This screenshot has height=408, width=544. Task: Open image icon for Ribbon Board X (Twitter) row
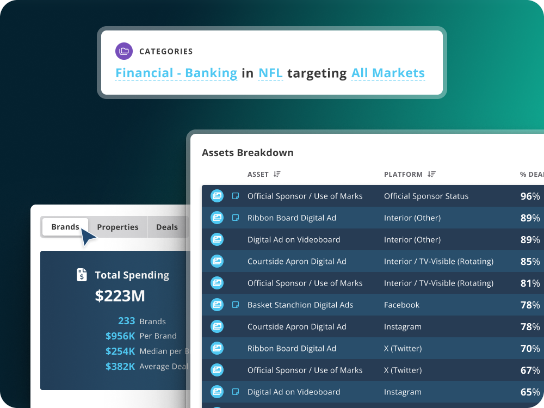(217, 348)
